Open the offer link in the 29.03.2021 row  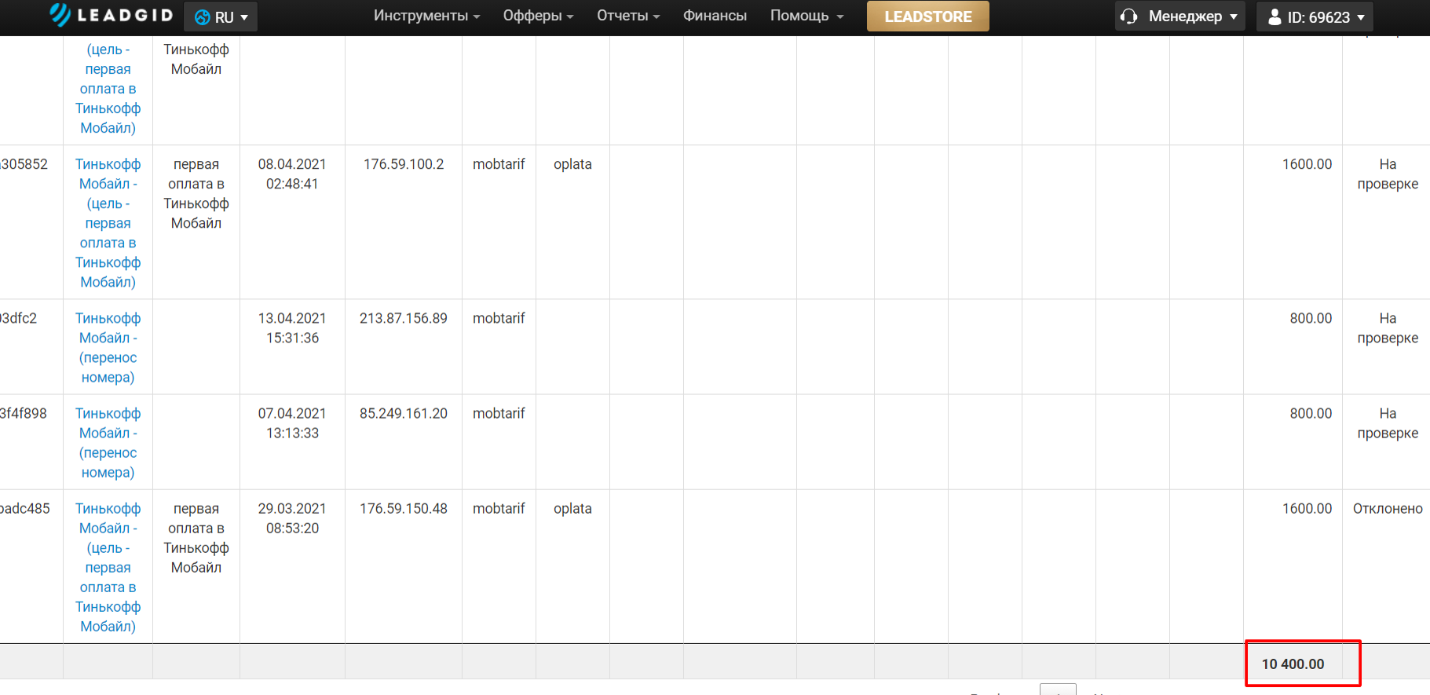[x=108, y=568]
